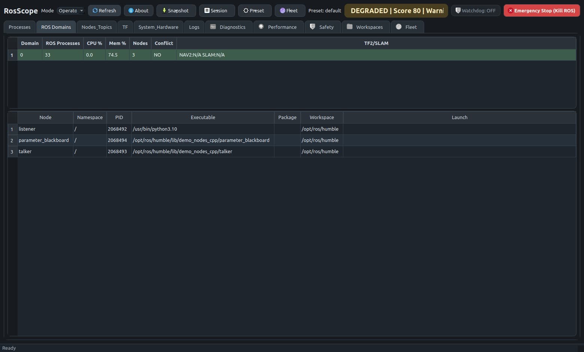Click the Preset: default label
The width and height of the screenshot is (584, 352).
tap(325, 10)
